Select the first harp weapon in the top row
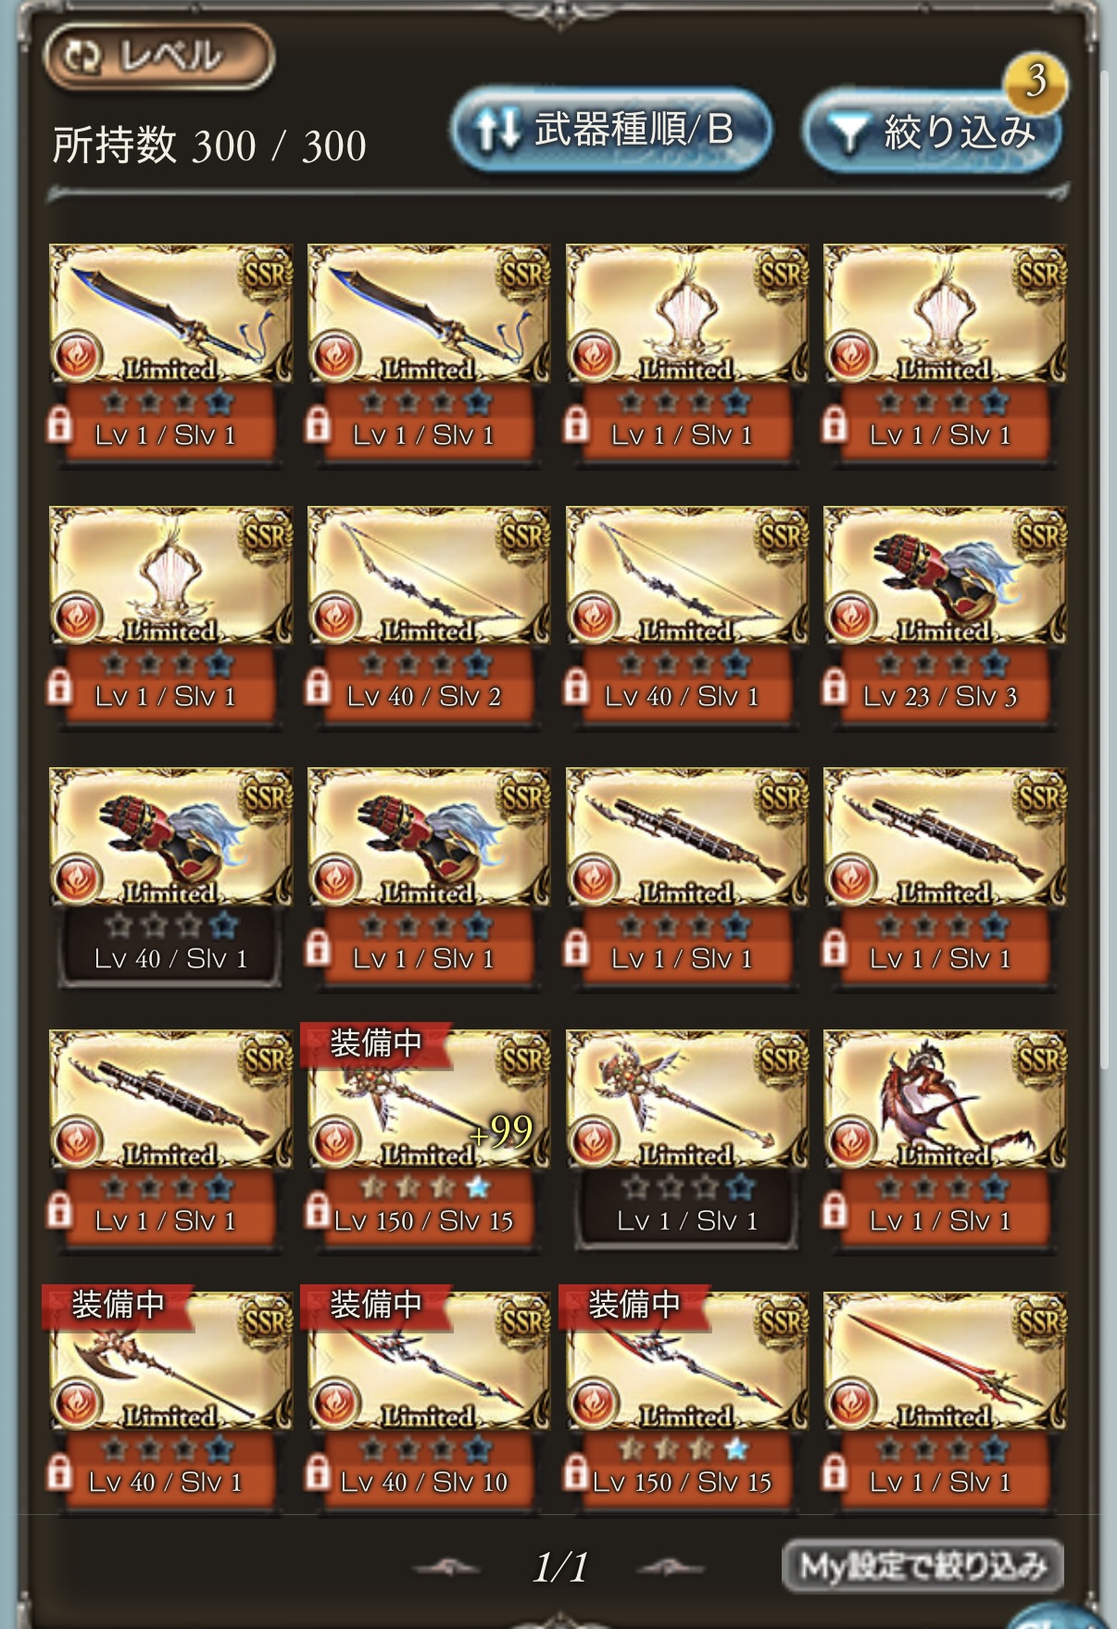Screen dimensions: 1117x1629 coord(686,352)
